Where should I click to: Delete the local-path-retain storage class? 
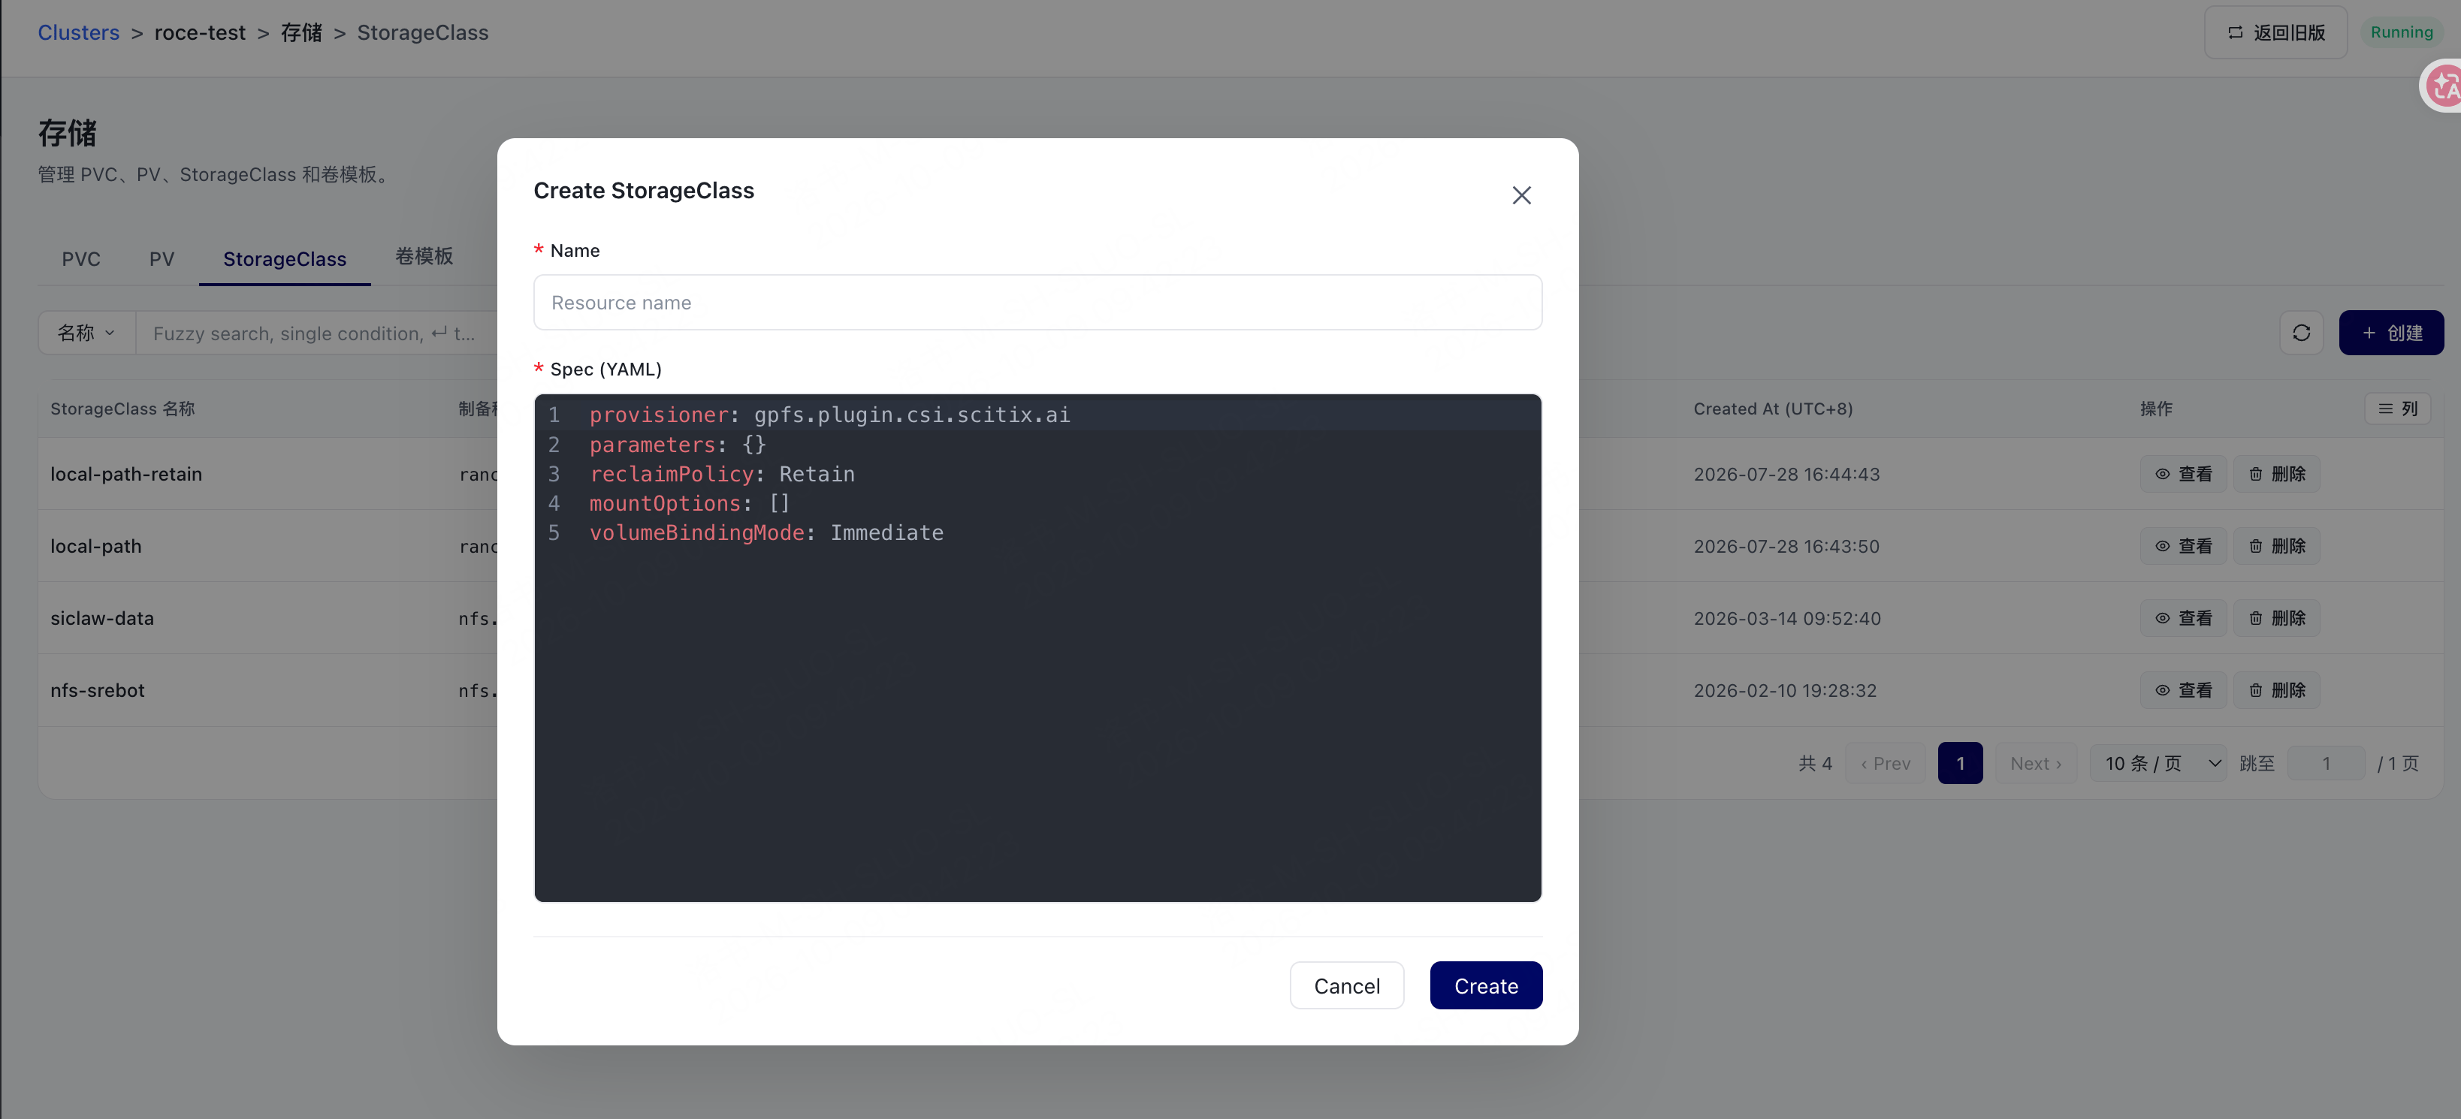(2275, 474)
